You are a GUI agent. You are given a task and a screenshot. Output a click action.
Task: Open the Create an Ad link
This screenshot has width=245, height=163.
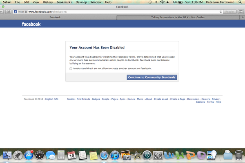(161, 99)
